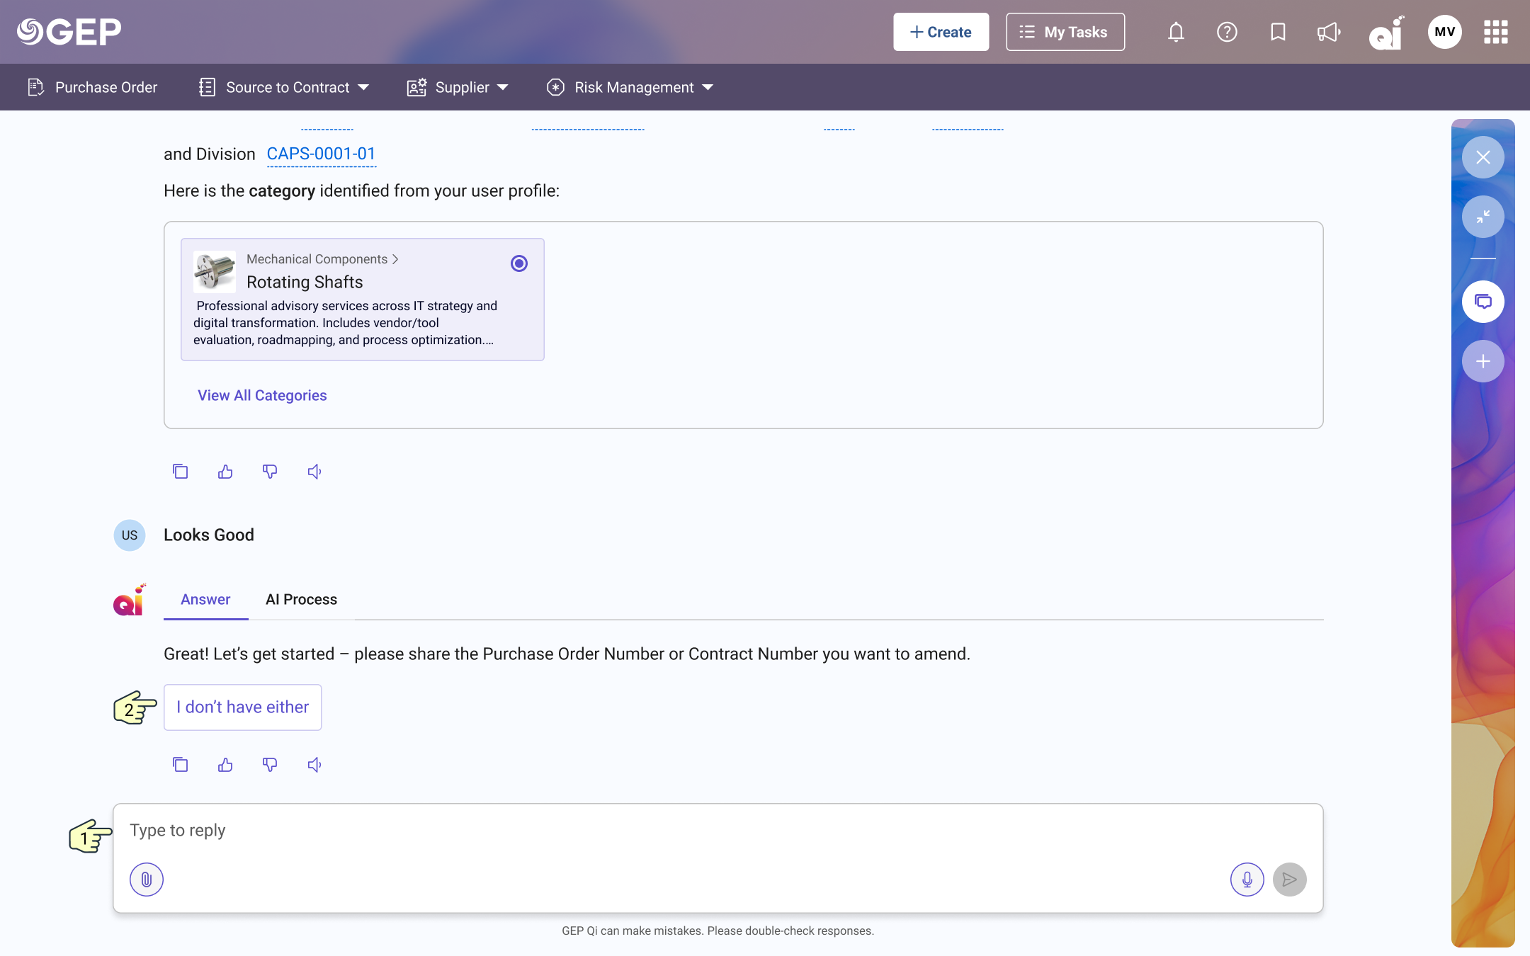Copy the 'Great! Let's get started' answer

point(181,765)
